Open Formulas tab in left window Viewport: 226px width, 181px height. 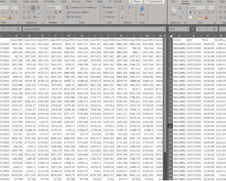click(49, 2)
